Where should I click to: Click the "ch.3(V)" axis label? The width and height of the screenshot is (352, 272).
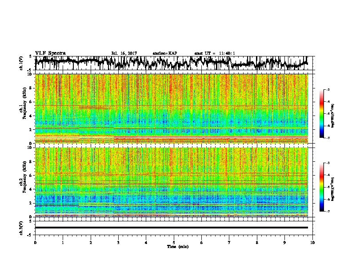coord(21,228)
